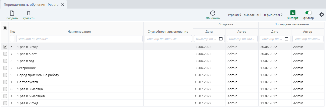Click the Наименование column filter field

(x=79, y=39)
